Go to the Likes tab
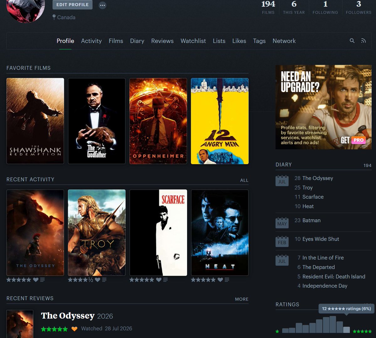Screen dimensions: 376x338 pos(239,41)
